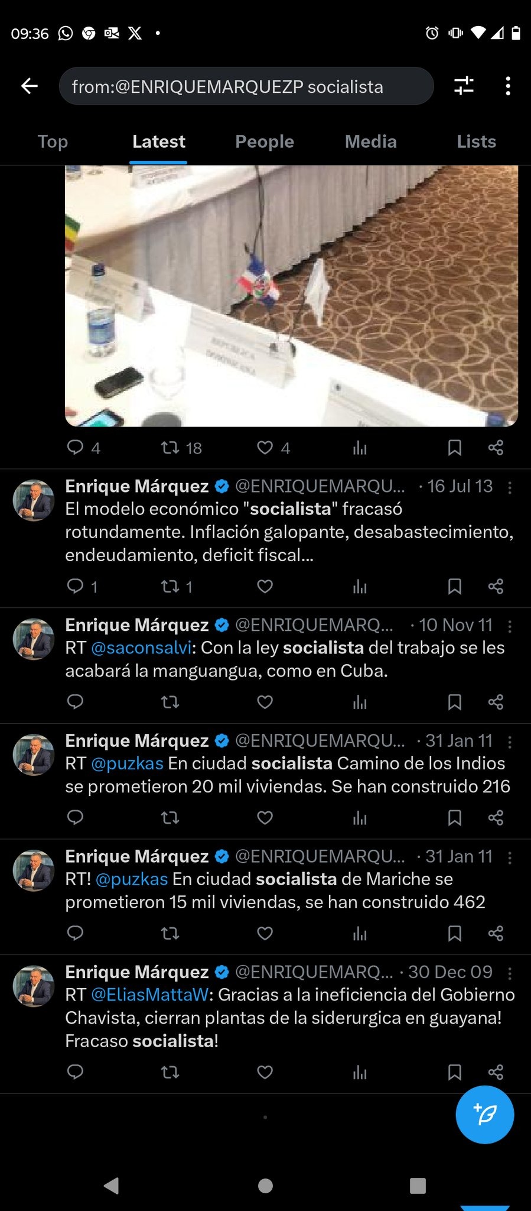The height and width of the screenshot is (1211, 531).
Task: Open search filters settings icon
Action: pyautogui.click(x=464, y=86)
